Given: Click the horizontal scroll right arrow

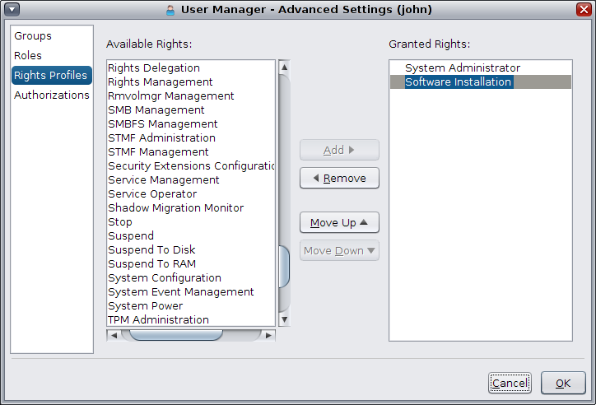Looking at the screenshot, I should (x=269, y=335).
